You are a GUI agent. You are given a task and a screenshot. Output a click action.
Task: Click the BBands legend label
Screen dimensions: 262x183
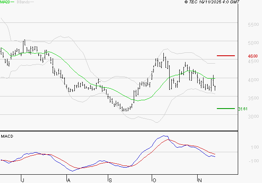click(23, 2)
